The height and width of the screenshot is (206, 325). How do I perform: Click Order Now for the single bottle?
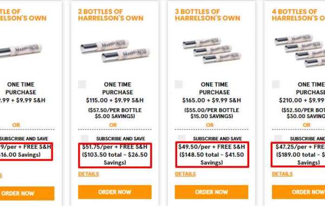tap(27, 194)
